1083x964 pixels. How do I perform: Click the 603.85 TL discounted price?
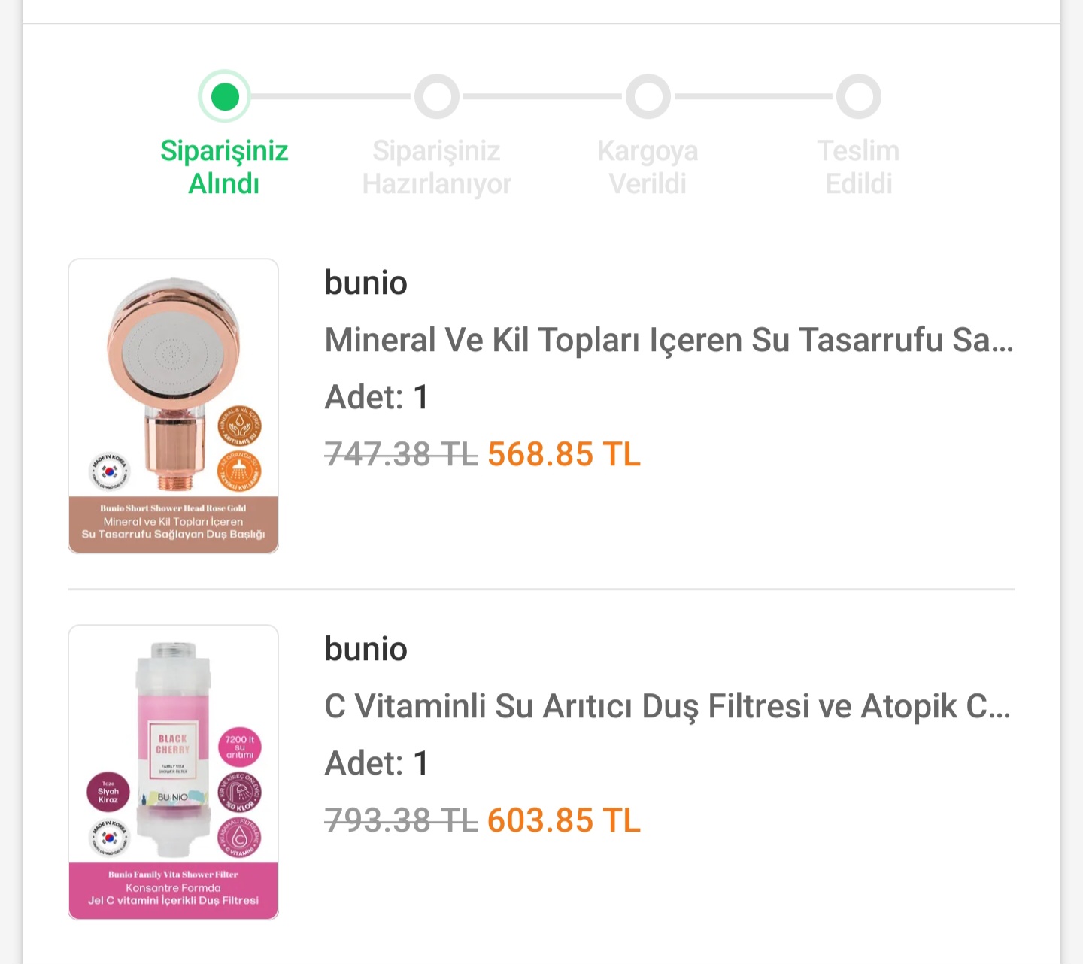[x=564, y=820]
